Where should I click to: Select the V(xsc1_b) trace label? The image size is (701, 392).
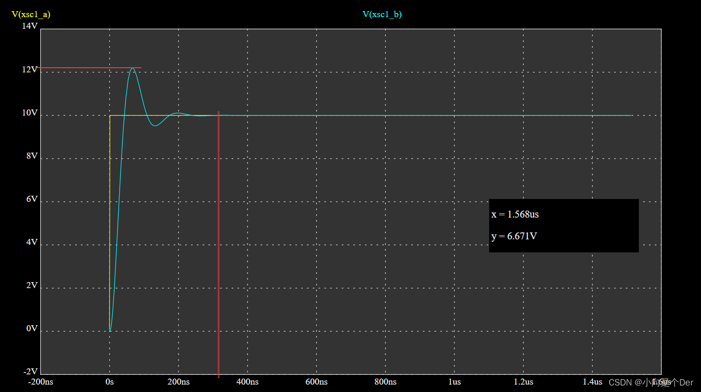pos(382,14)
